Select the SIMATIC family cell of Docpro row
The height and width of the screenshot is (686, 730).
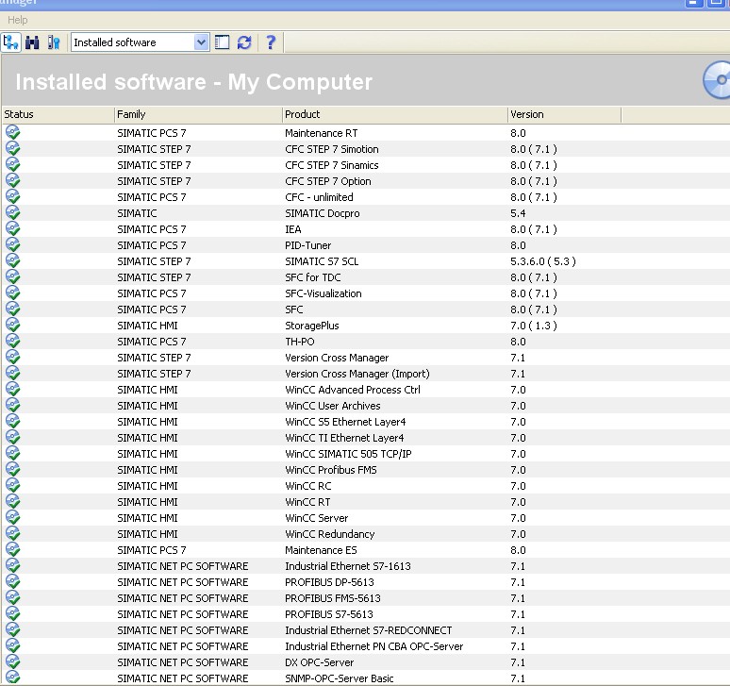pos(137,213)
